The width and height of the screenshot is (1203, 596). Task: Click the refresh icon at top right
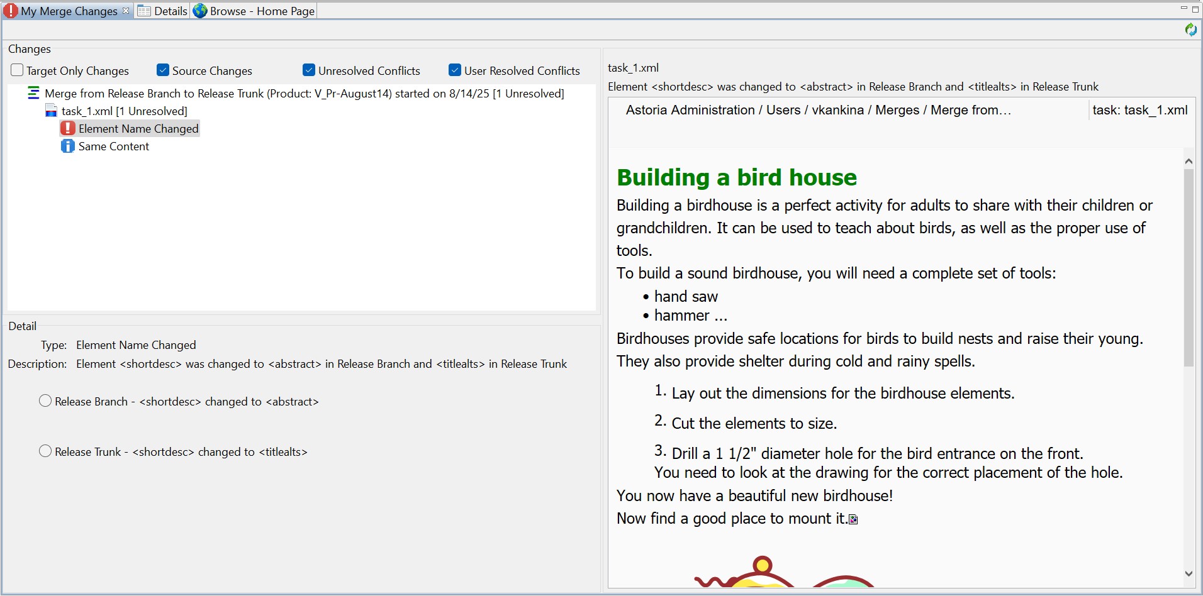1190,30
